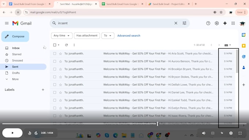Viewport: 249px width, 140px height.
Task: Open the Snoozed folder
Action: (18, 60)
